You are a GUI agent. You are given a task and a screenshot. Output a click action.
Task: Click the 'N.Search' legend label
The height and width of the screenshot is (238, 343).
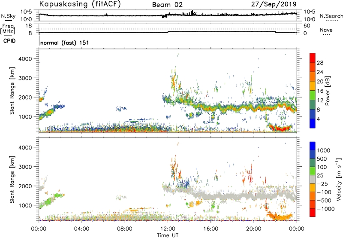point(331,16)
